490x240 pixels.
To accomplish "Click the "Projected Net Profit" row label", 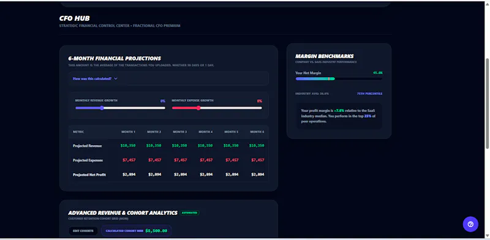I will pyautogui.click(x=89, y=174).
